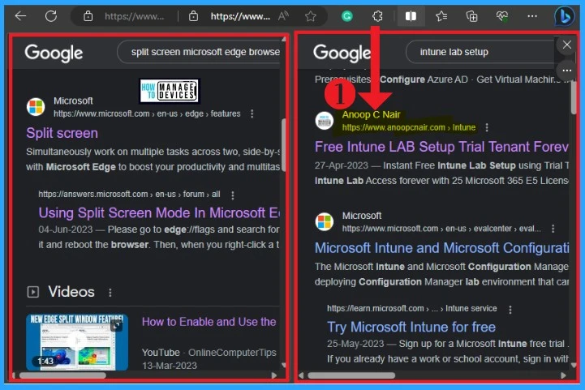Open the Grammarly extension icon

click(x=347, y=16)
